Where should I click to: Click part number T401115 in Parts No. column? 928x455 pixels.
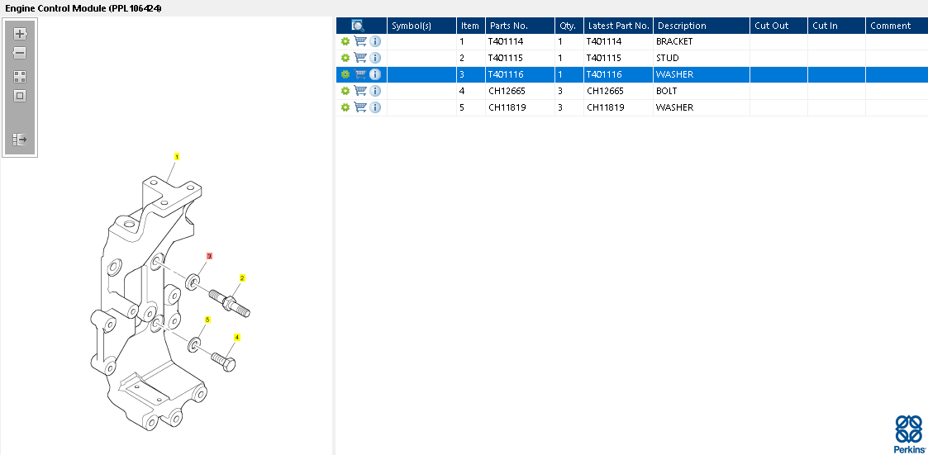click(x=506, y=58)
